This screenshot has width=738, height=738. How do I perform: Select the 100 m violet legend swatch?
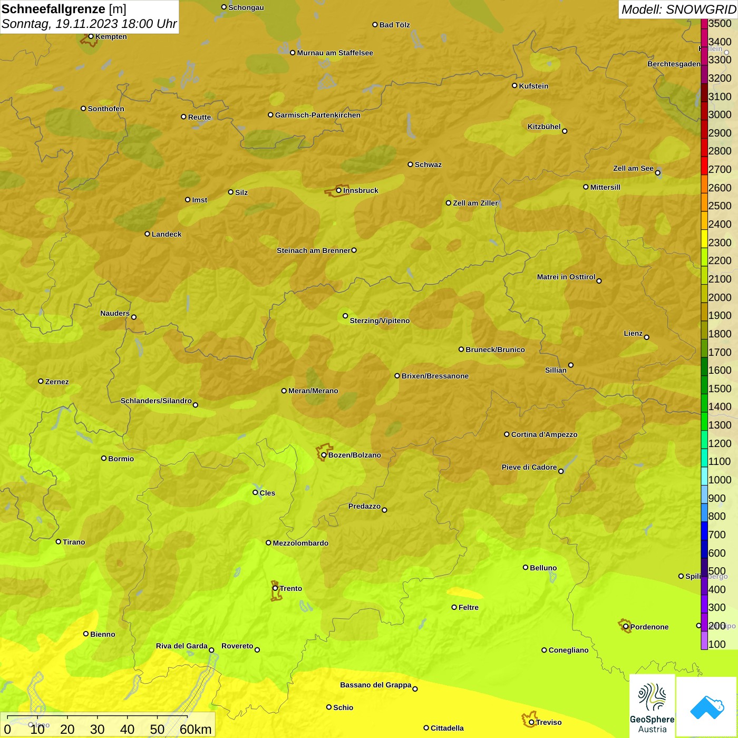pos(704,640)
